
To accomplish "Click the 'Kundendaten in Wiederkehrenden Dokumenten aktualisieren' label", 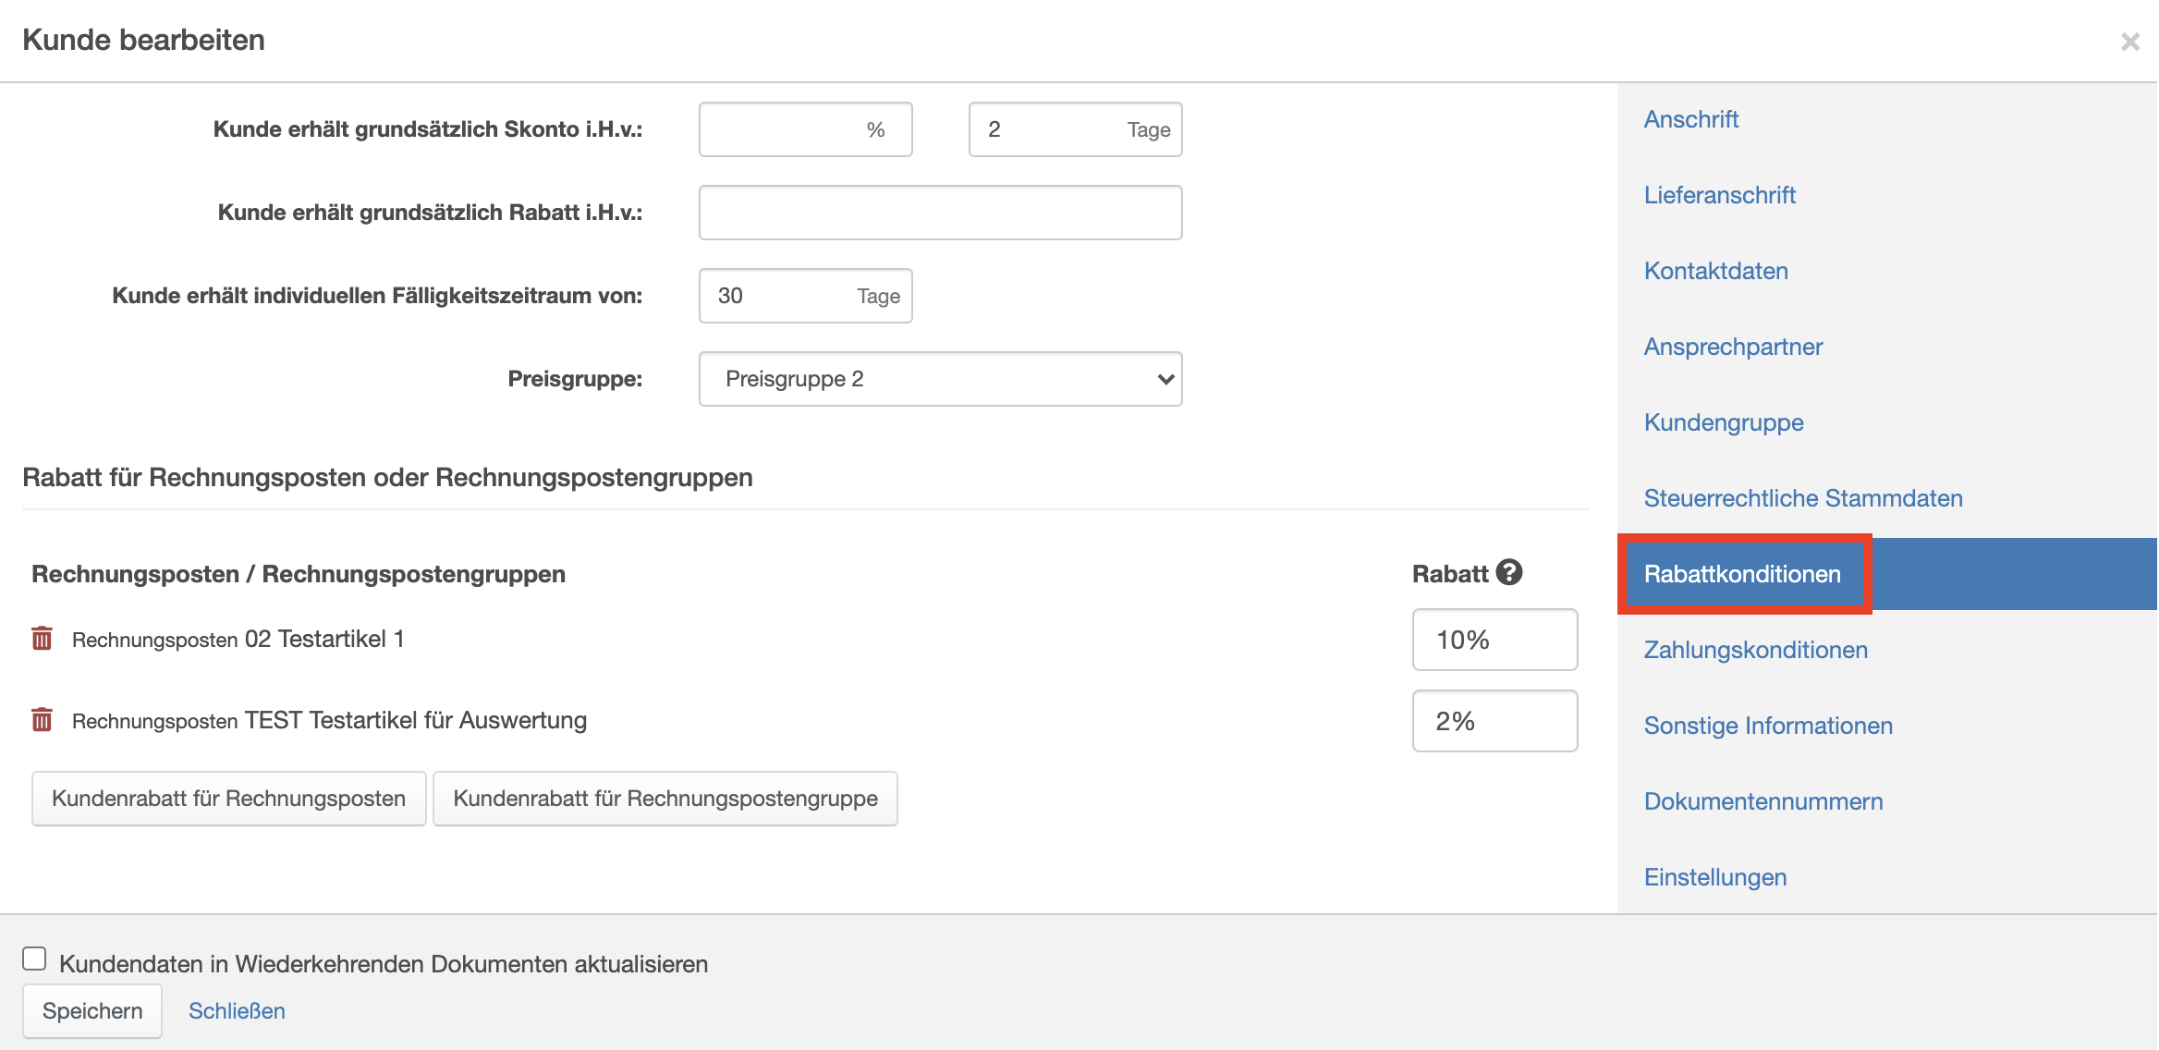I will point(384,964).
